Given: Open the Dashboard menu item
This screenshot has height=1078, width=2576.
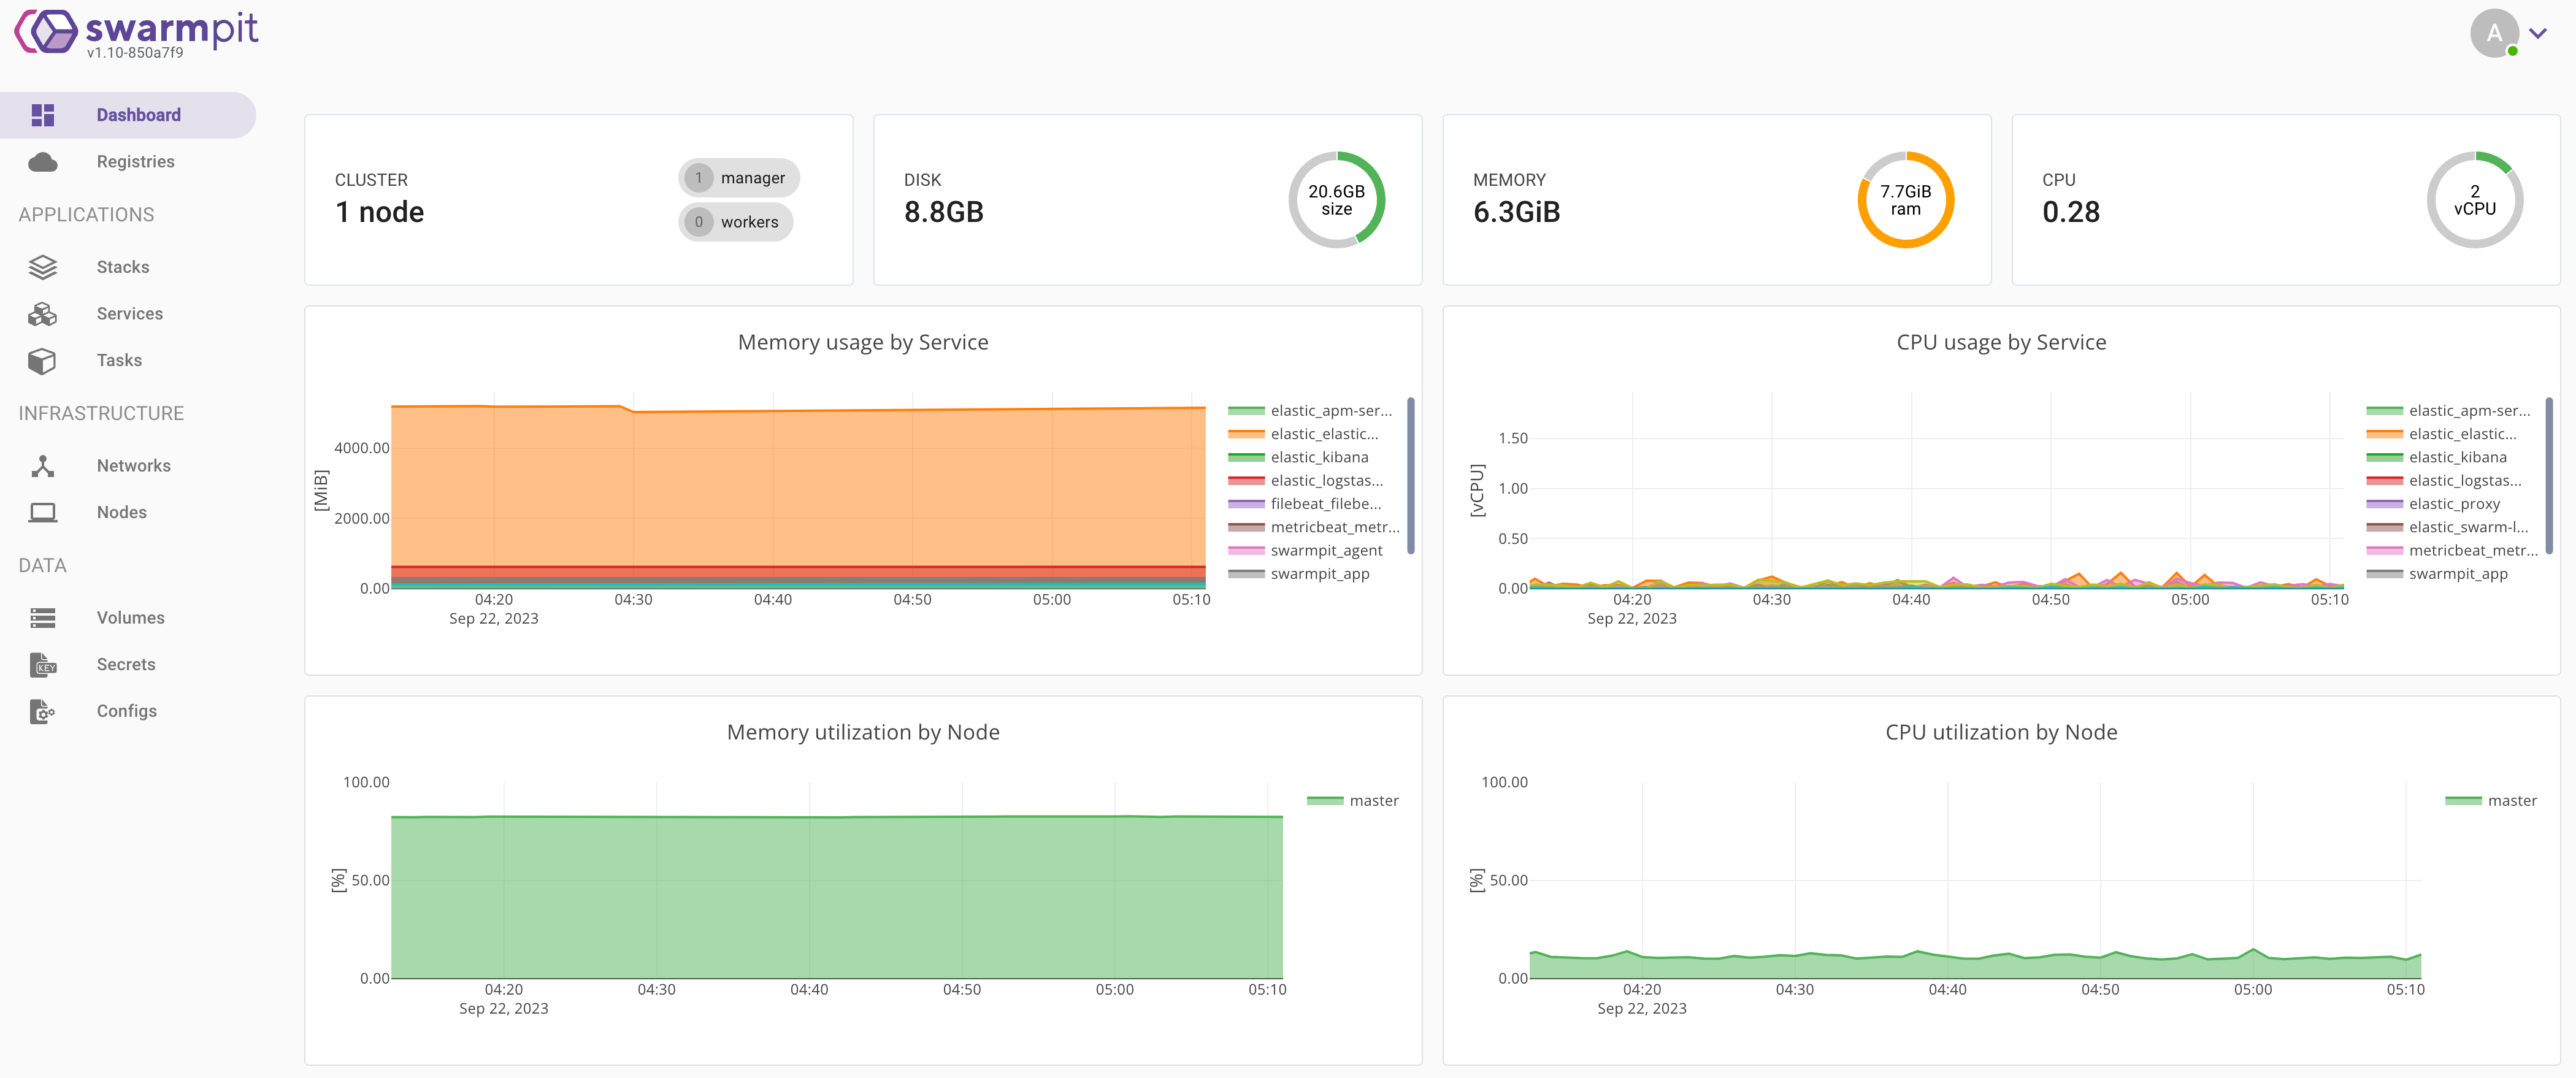Looking at the screenshot, I should pyautogui.click(x=138, y=115).
